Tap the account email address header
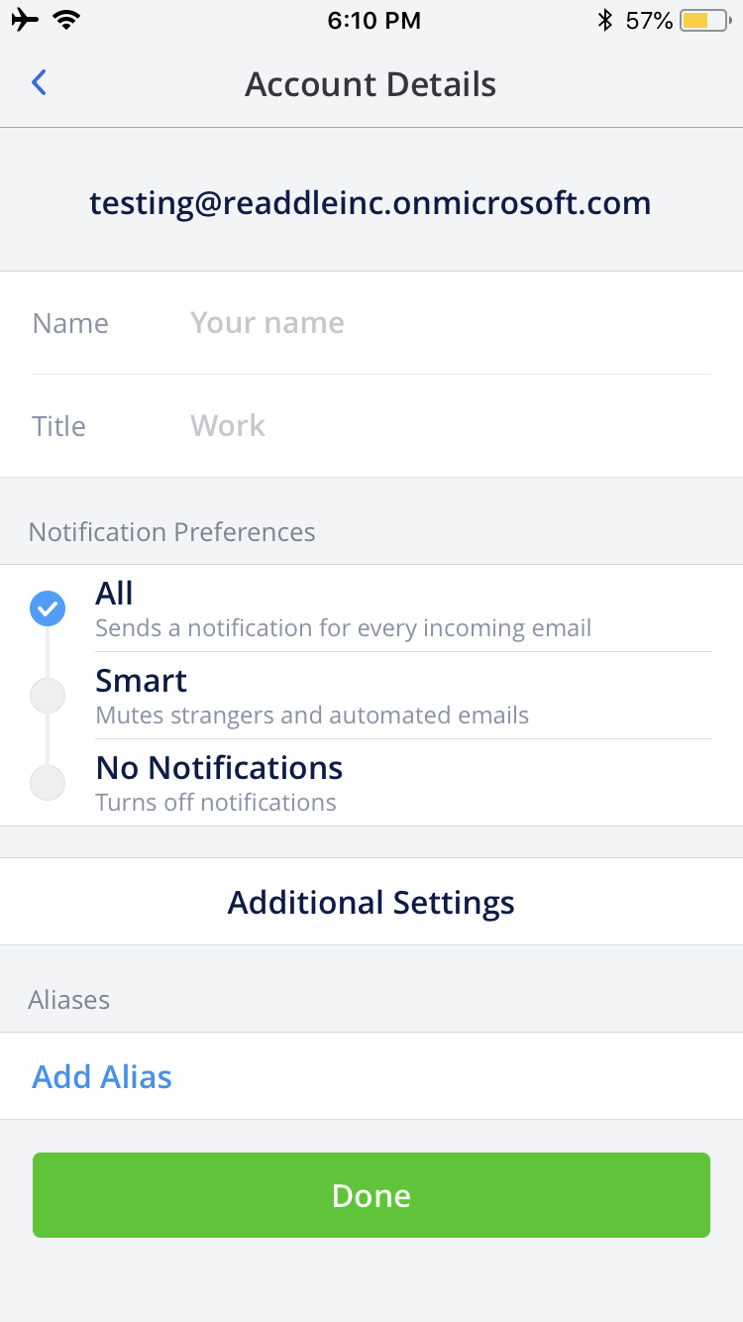743x1322 pixels. click(371, 203)
